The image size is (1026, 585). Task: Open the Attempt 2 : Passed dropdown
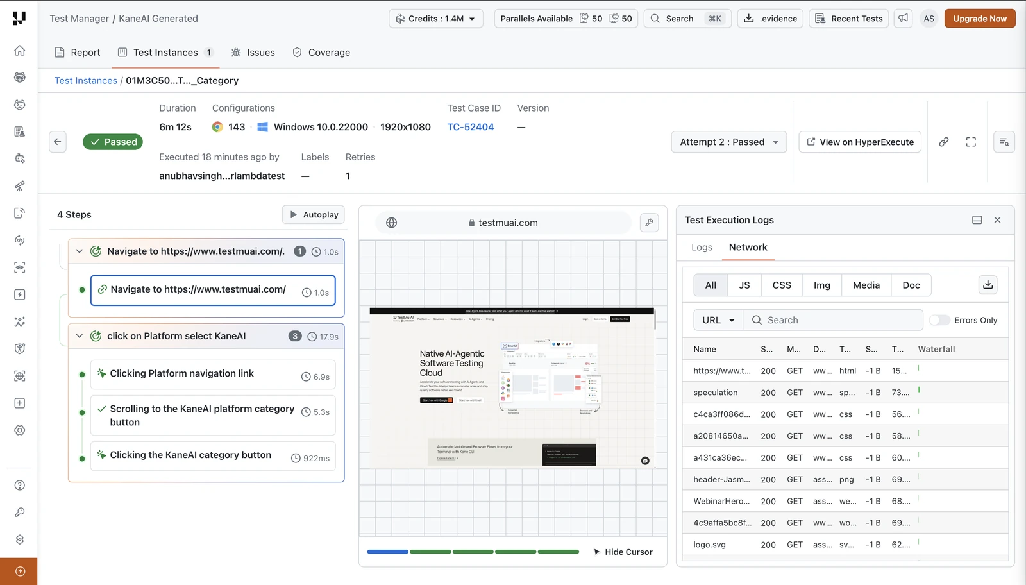(x=729, y=142)
